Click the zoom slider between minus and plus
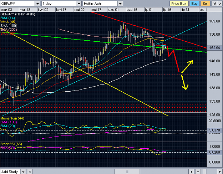The height and width of the screenshot is (174, 223). point(204,172)
